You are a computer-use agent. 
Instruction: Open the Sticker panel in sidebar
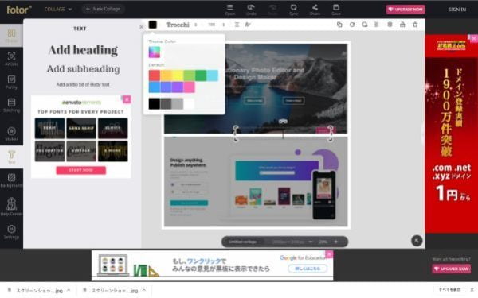pos(12,134)
